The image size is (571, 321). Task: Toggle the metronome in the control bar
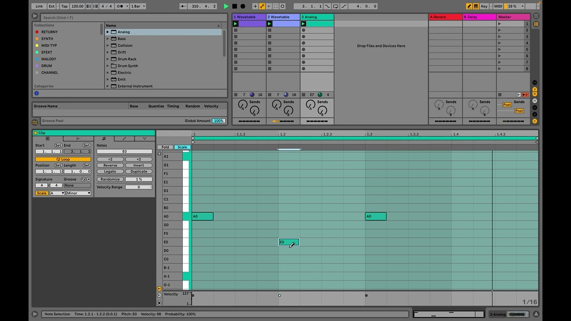click(x=120, y=6)
